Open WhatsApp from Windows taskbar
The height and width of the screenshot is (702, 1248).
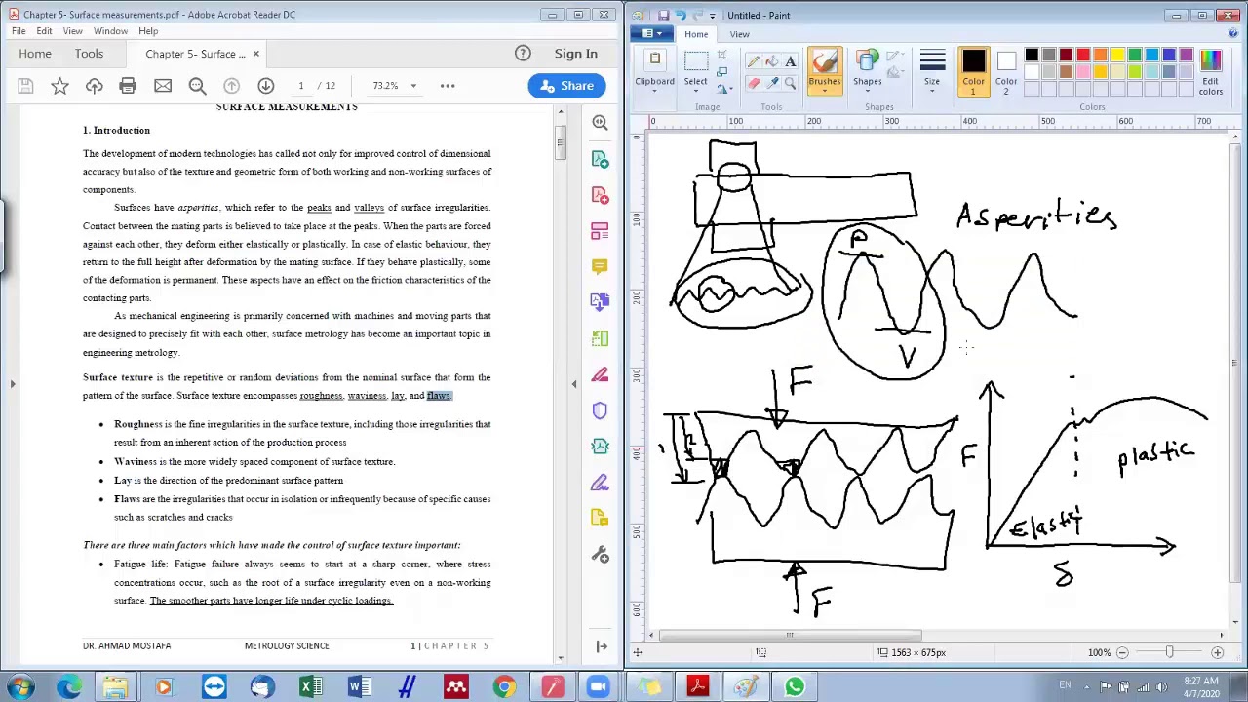tap(795, 687)
